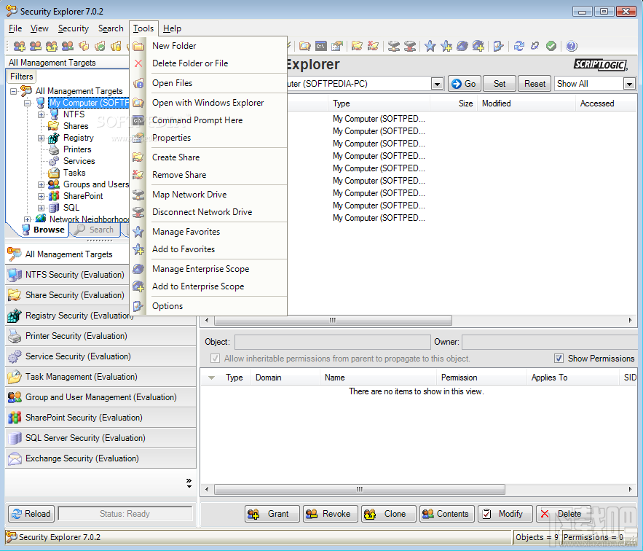Expand the Network Neighborhood tree node
The width and height of the screenshot is (643, 551).
pos(27,219)
